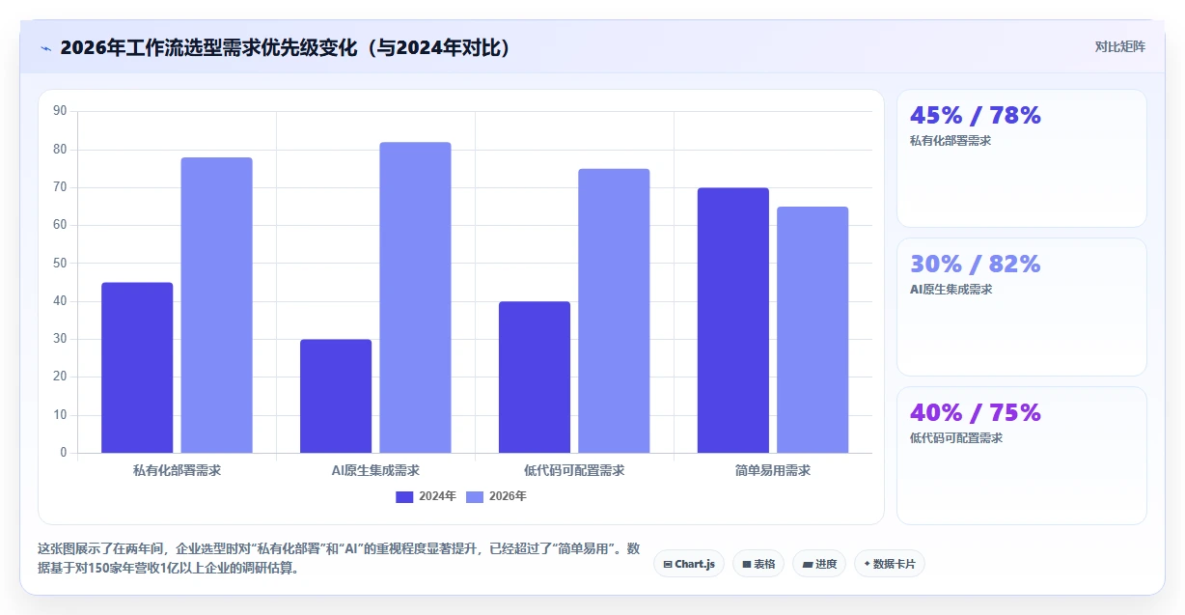The image size is (1185, 615).
Task: Click the 2024 bar for AI原生集成需求
Action: [x=336, y=396]
